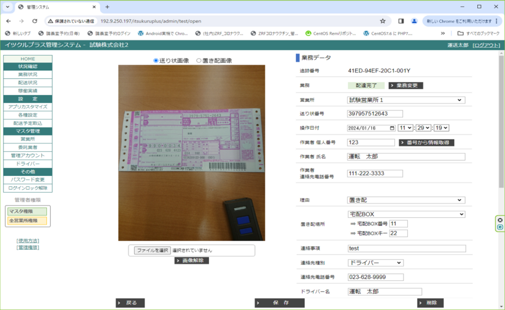The width and height of the screenshot is (505, 310).
Task: Open the minute dropdown showing 29
Action: 423,128
